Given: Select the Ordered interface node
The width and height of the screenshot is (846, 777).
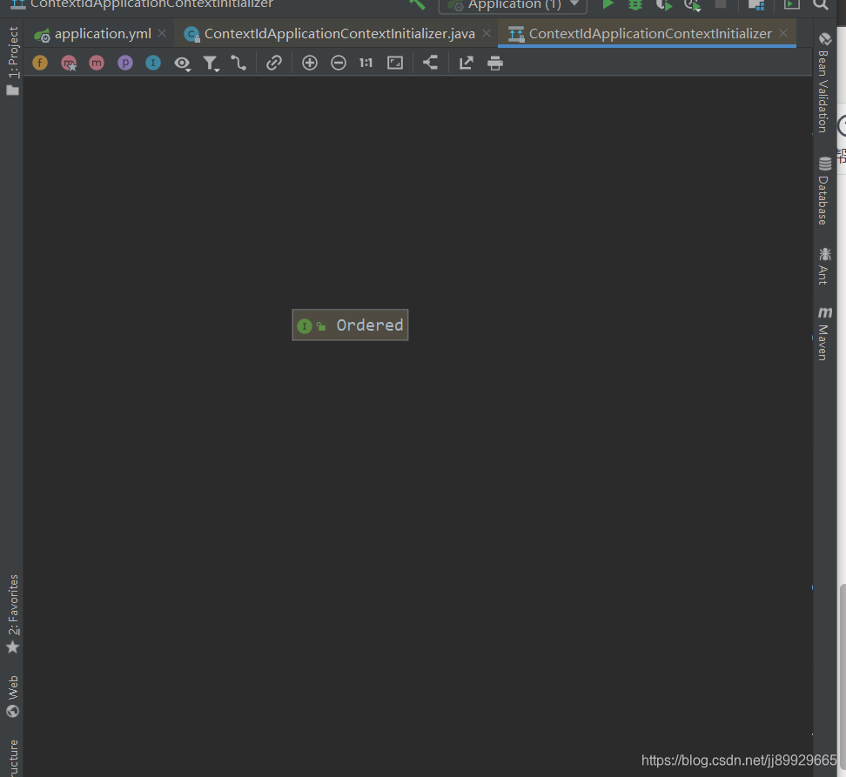Looking at the screenshot, I should [x=350, y=325].
